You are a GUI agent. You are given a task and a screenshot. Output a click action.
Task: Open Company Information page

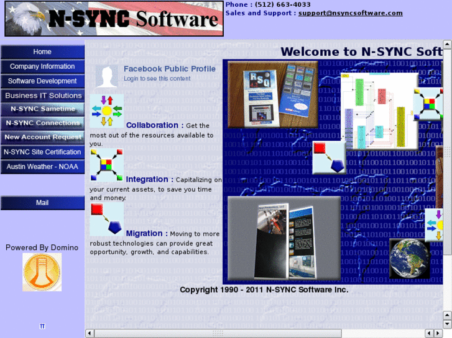(x=42, y=66)
